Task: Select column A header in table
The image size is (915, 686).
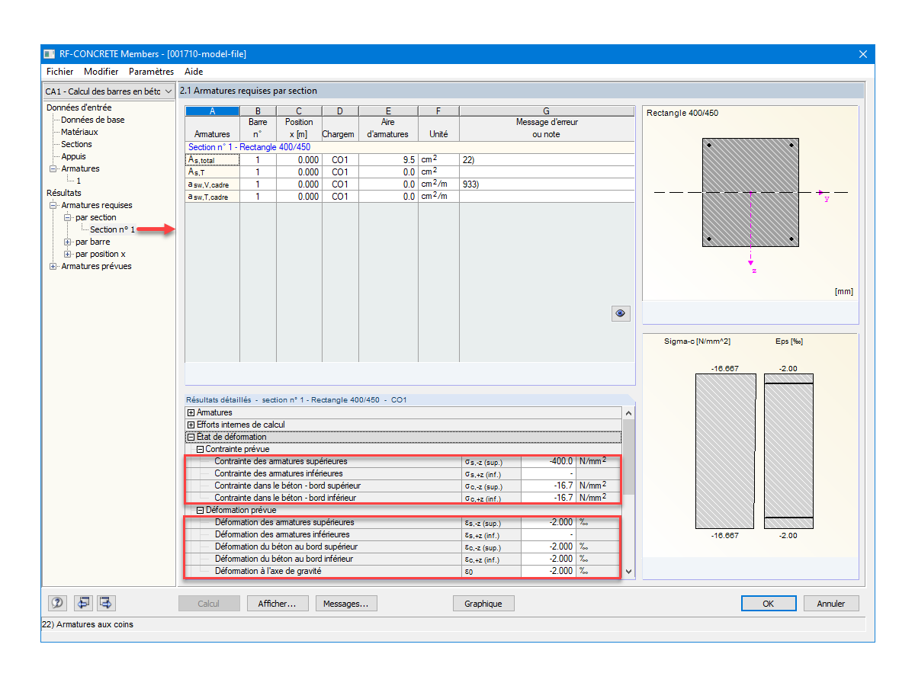Action: 213,111
